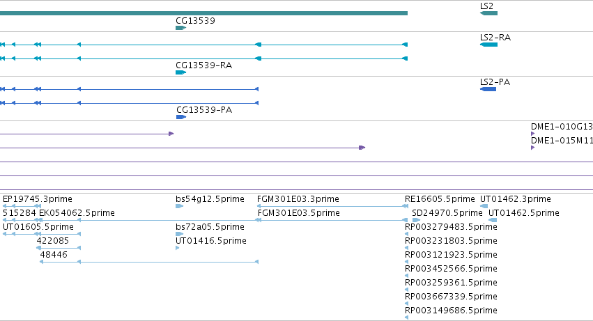Click the FGM301E03.5prime label

tap(299, 213)
